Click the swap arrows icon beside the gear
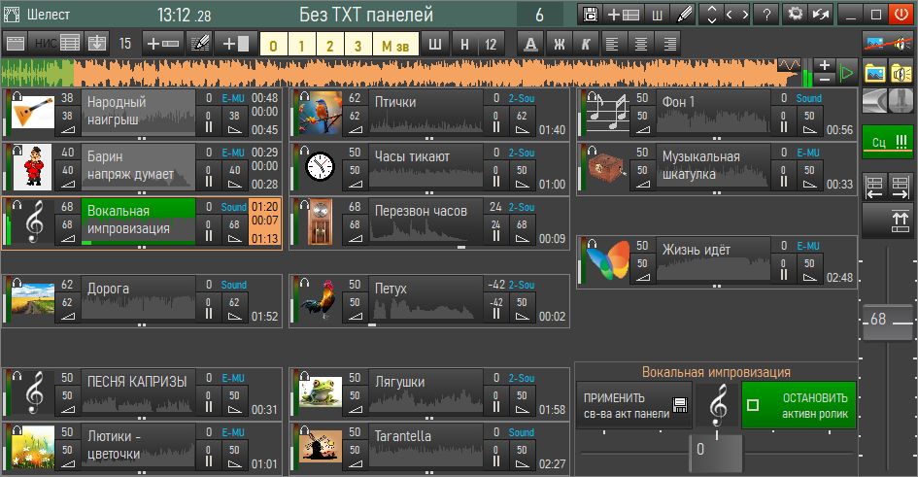This screenshot has height=477, width=918. click(x=822, y=14)
